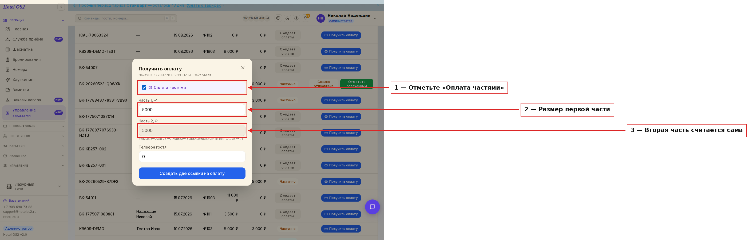Open the «Узнать о тарифах» link
Image resolution: width=753 pixels, height=240 pixels.
203,5
